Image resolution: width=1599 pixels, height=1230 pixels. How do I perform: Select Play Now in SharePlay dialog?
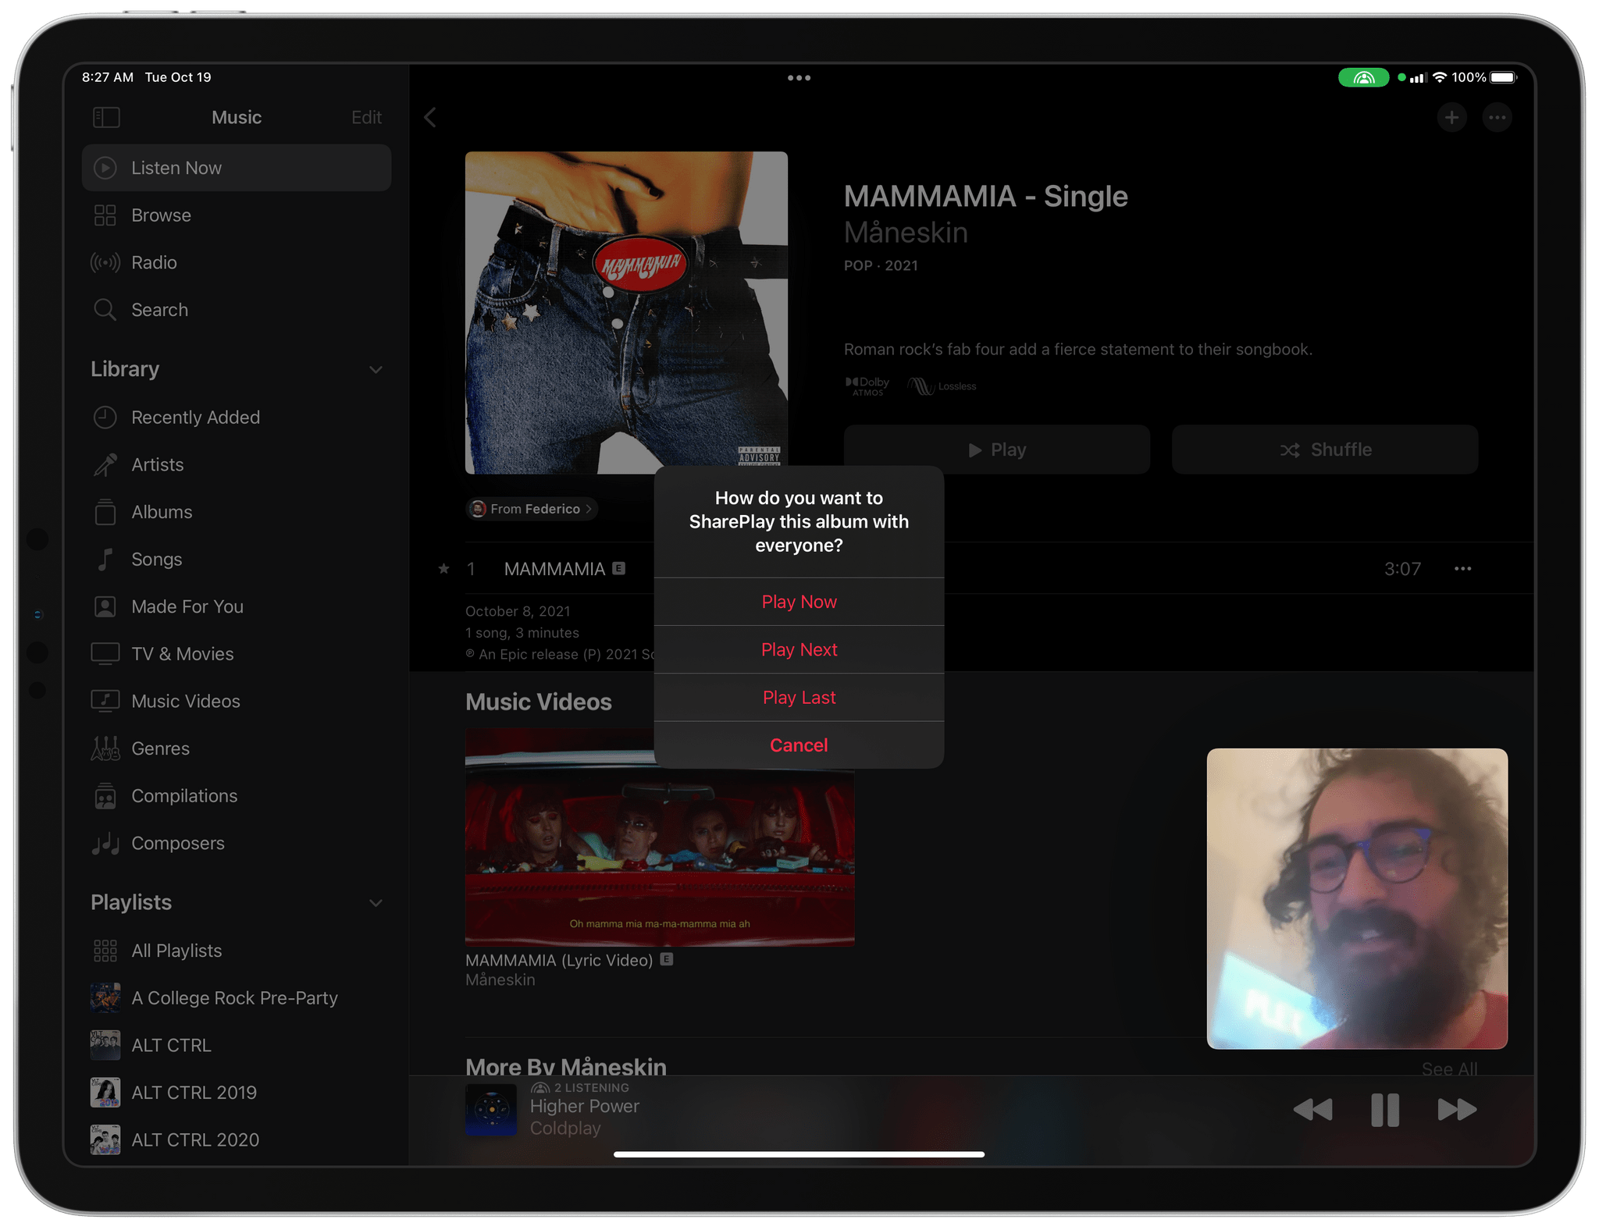tap(799, 602)
